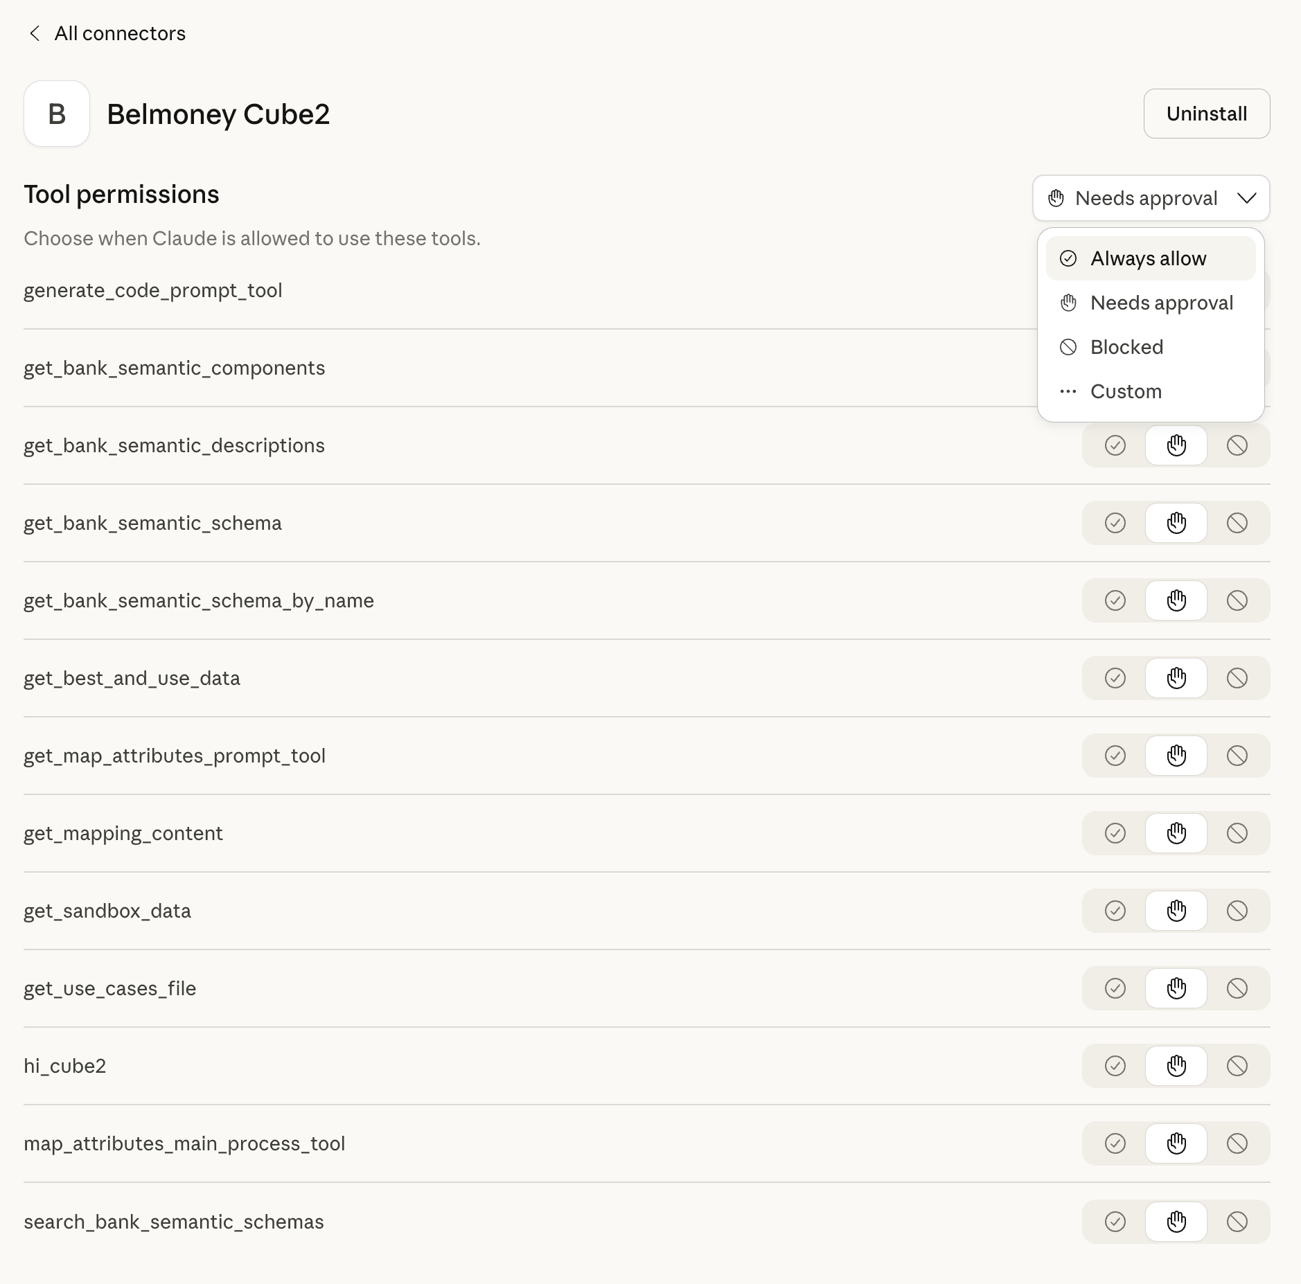Block the get_mapping_content tool
This screenshot has height=1284, width=1301.
tap(1237, 833)
